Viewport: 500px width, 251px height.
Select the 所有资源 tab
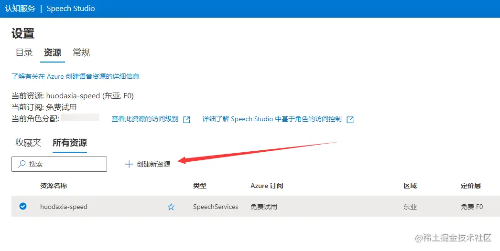click(x=70, y=142)
